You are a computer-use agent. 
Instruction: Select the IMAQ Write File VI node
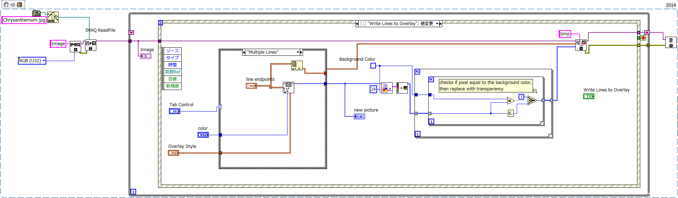tap(581, 45)
